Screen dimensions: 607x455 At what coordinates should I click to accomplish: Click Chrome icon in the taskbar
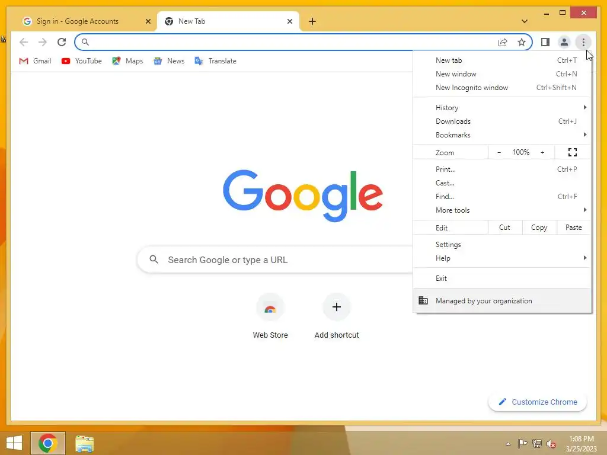48,443
